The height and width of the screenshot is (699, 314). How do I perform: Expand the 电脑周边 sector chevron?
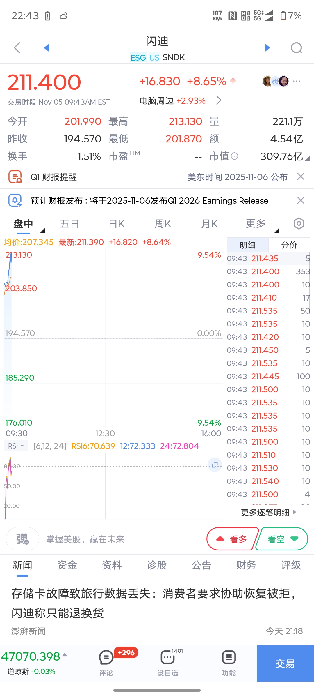(x=219, y=100)
